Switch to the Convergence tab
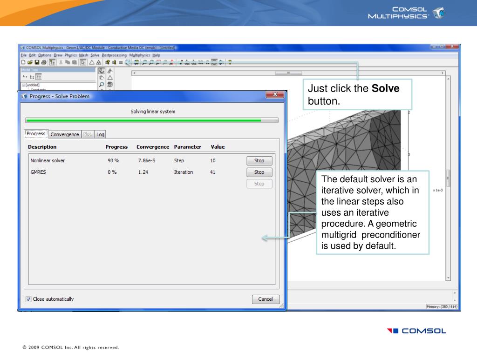 coord(64,134)
